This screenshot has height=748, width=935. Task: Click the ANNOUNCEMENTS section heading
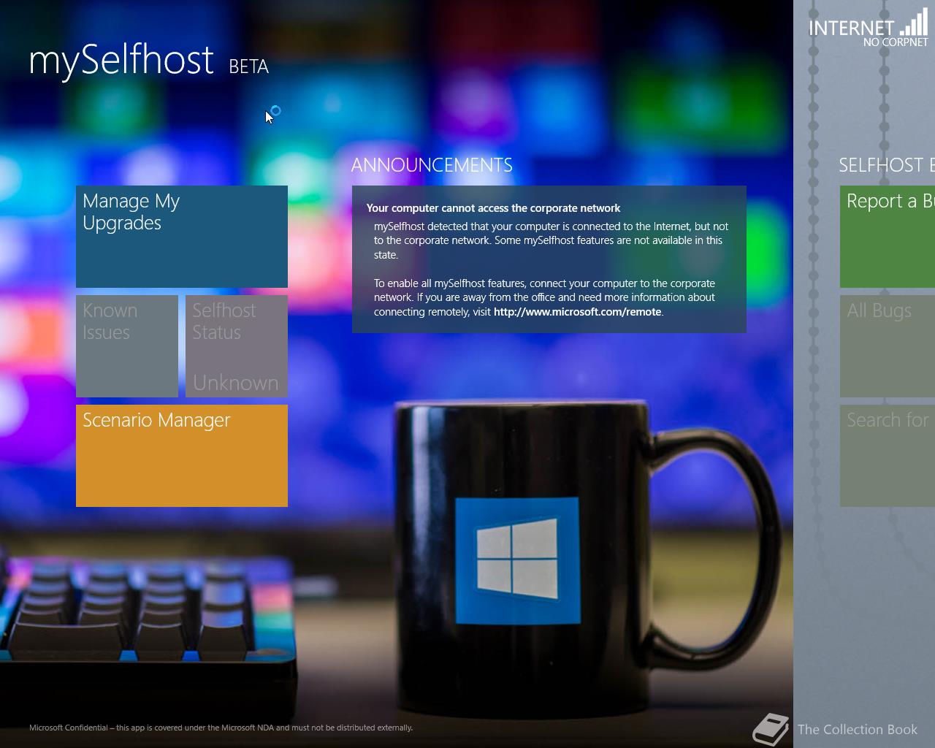coord(432,165)
